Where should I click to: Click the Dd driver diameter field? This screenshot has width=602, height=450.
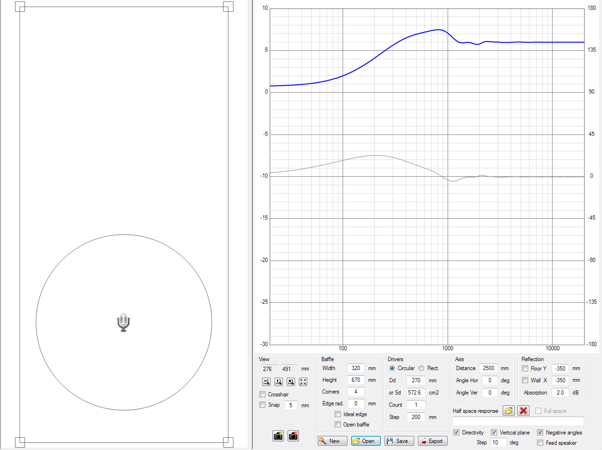point(416,380)
